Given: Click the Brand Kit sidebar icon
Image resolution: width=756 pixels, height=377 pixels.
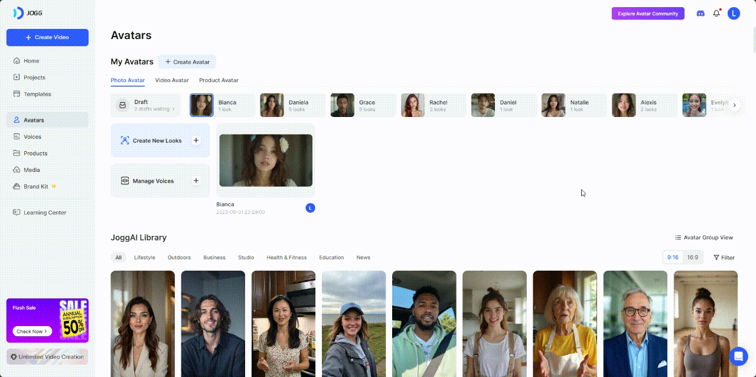Looking at the screenshot, I should click(17, 186).
